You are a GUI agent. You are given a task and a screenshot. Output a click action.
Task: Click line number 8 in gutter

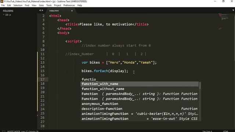43,41
